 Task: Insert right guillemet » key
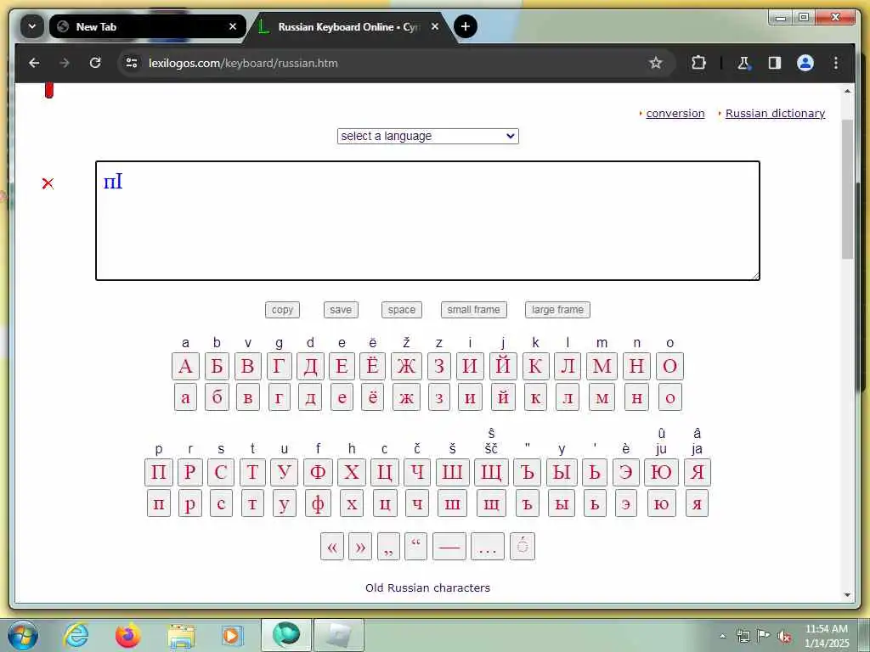(x=360, y=547)
